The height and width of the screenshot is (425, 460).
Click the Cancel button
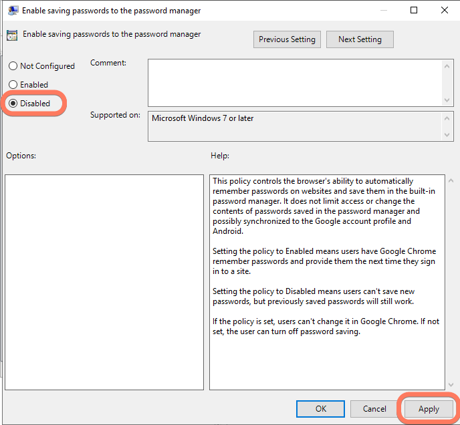(374, 408)
